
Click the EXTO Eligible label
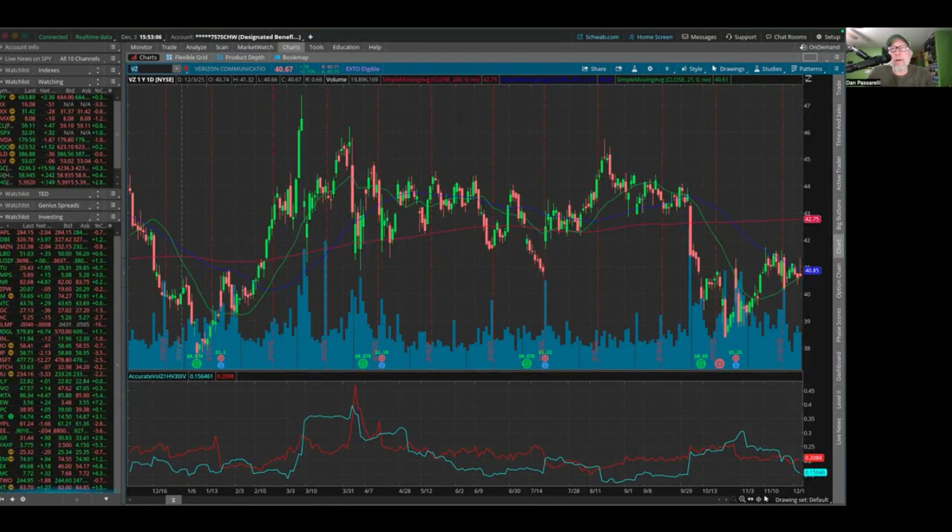362,68
